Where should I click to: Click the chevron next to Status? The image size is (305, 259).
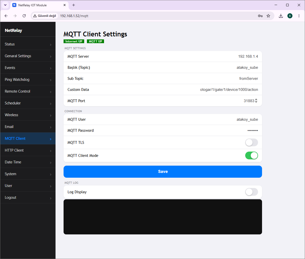click(50, 45)
